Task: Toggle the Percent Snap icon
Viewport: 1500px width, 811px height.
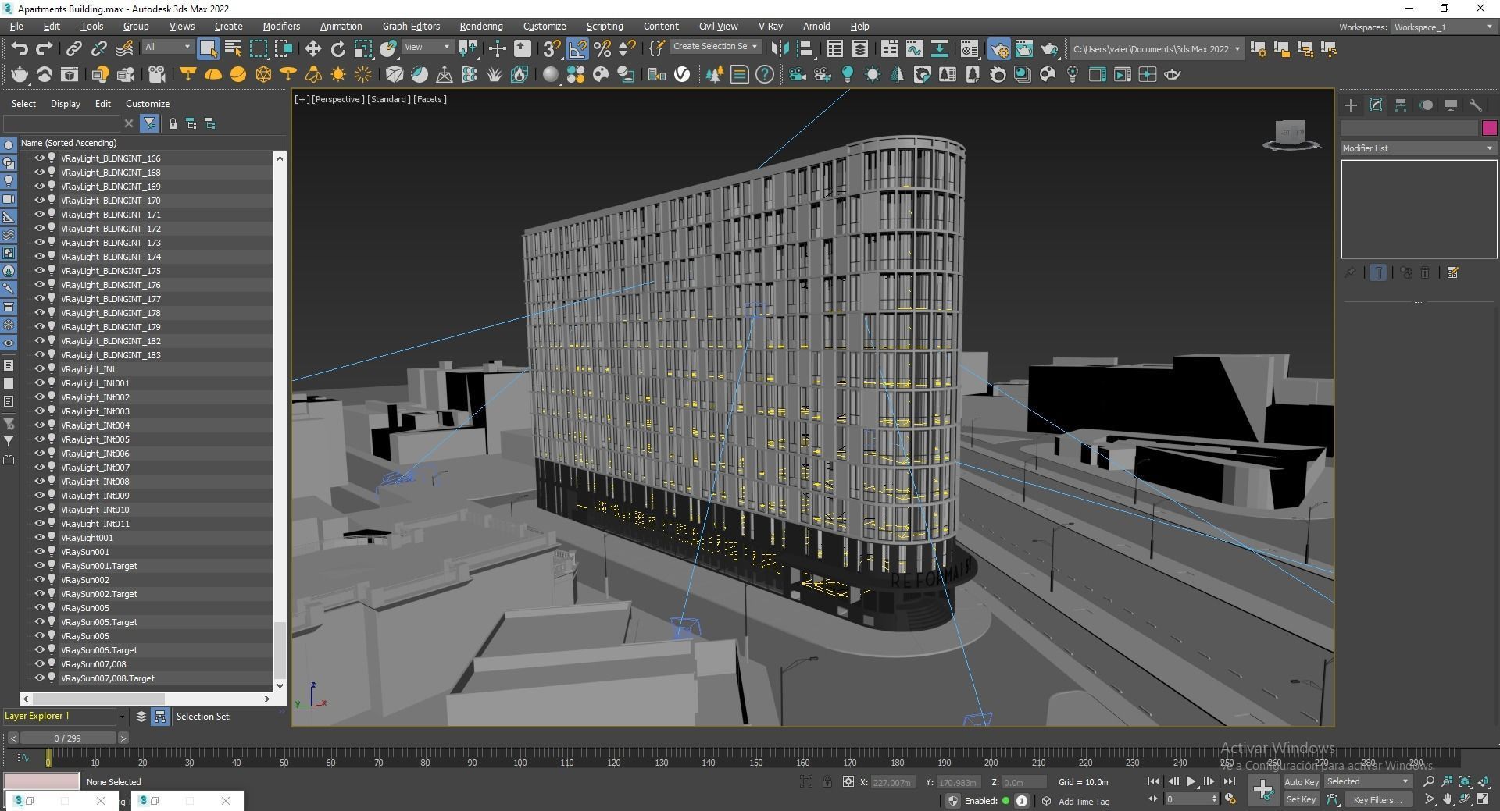Action: pyautogui.click(x=602, y=48)
